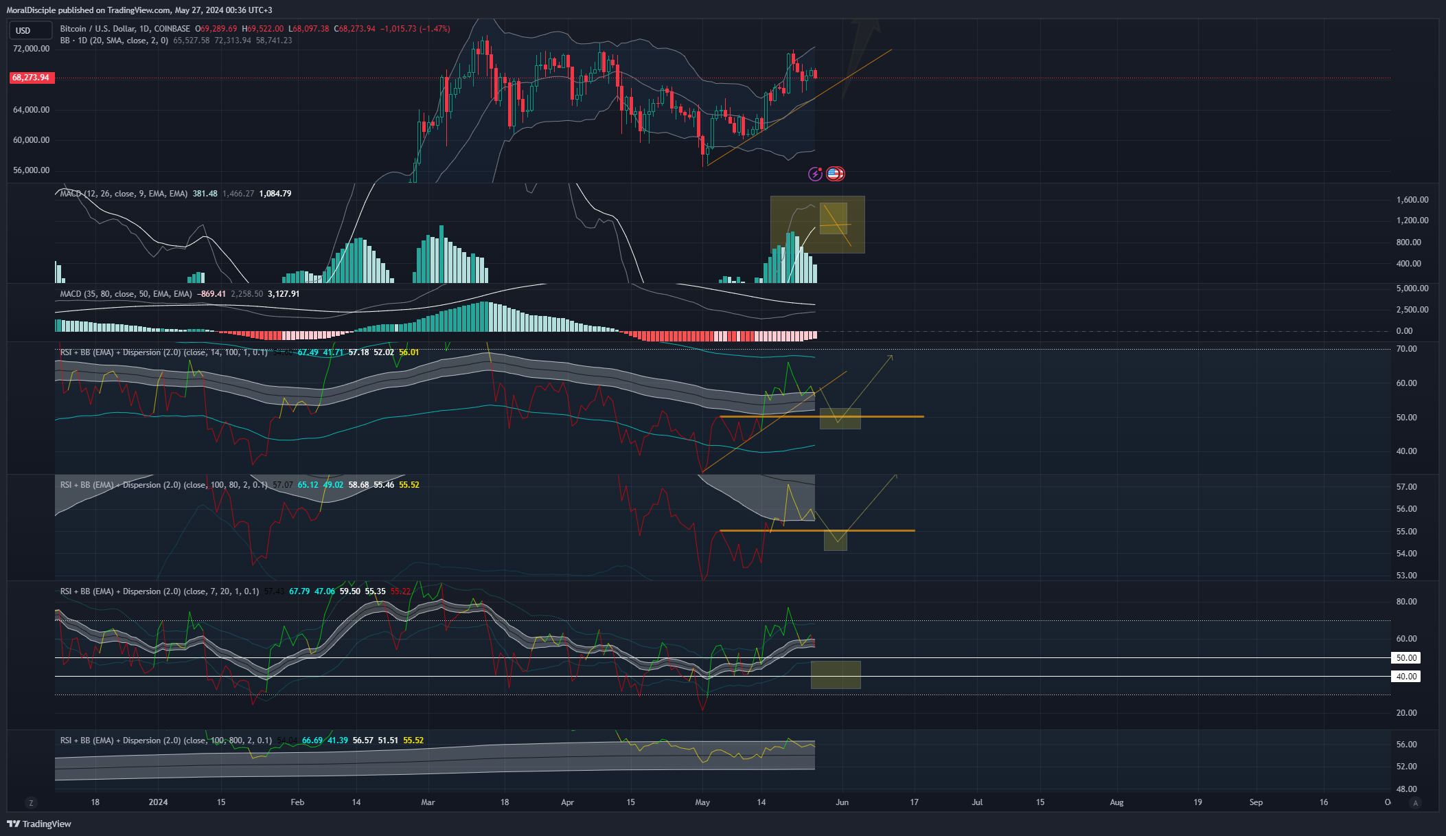Select the RSI (close, 14, 100, 1, 0.1) legend
1446x836 pixels.
tap(164, 352)
